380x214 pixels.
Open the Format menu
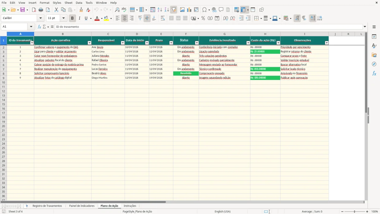tap(45, 3)
